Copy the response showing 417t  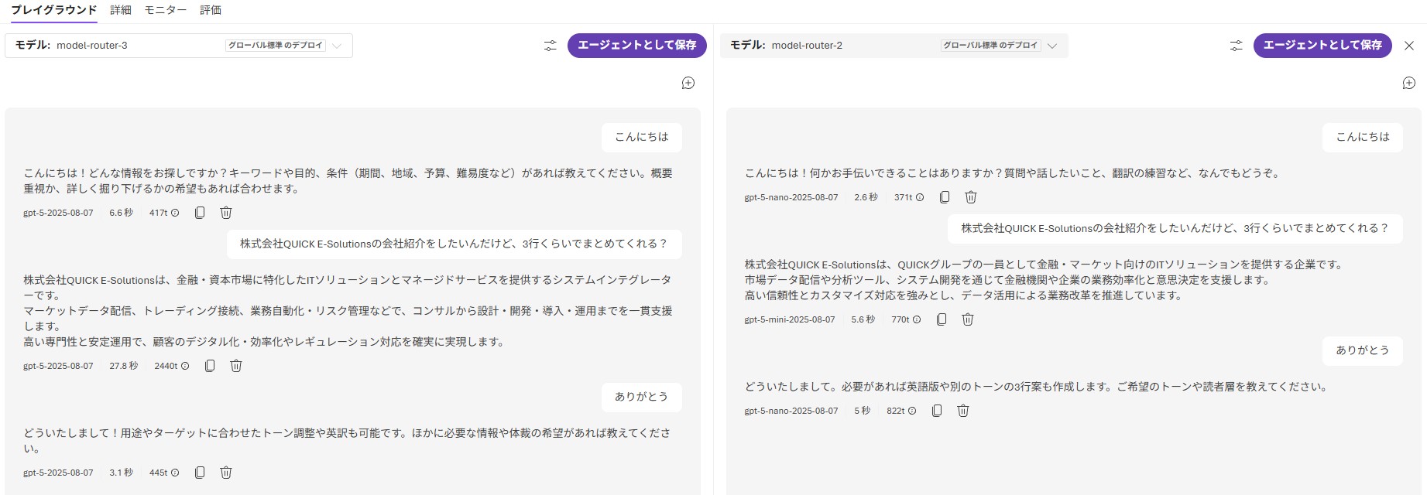tap(200, 213)
